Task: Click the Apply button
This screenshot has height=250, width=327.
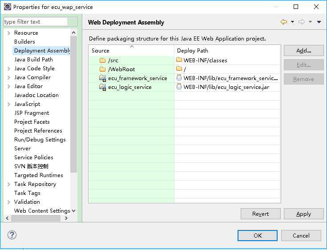Action: tap(303, 214)
